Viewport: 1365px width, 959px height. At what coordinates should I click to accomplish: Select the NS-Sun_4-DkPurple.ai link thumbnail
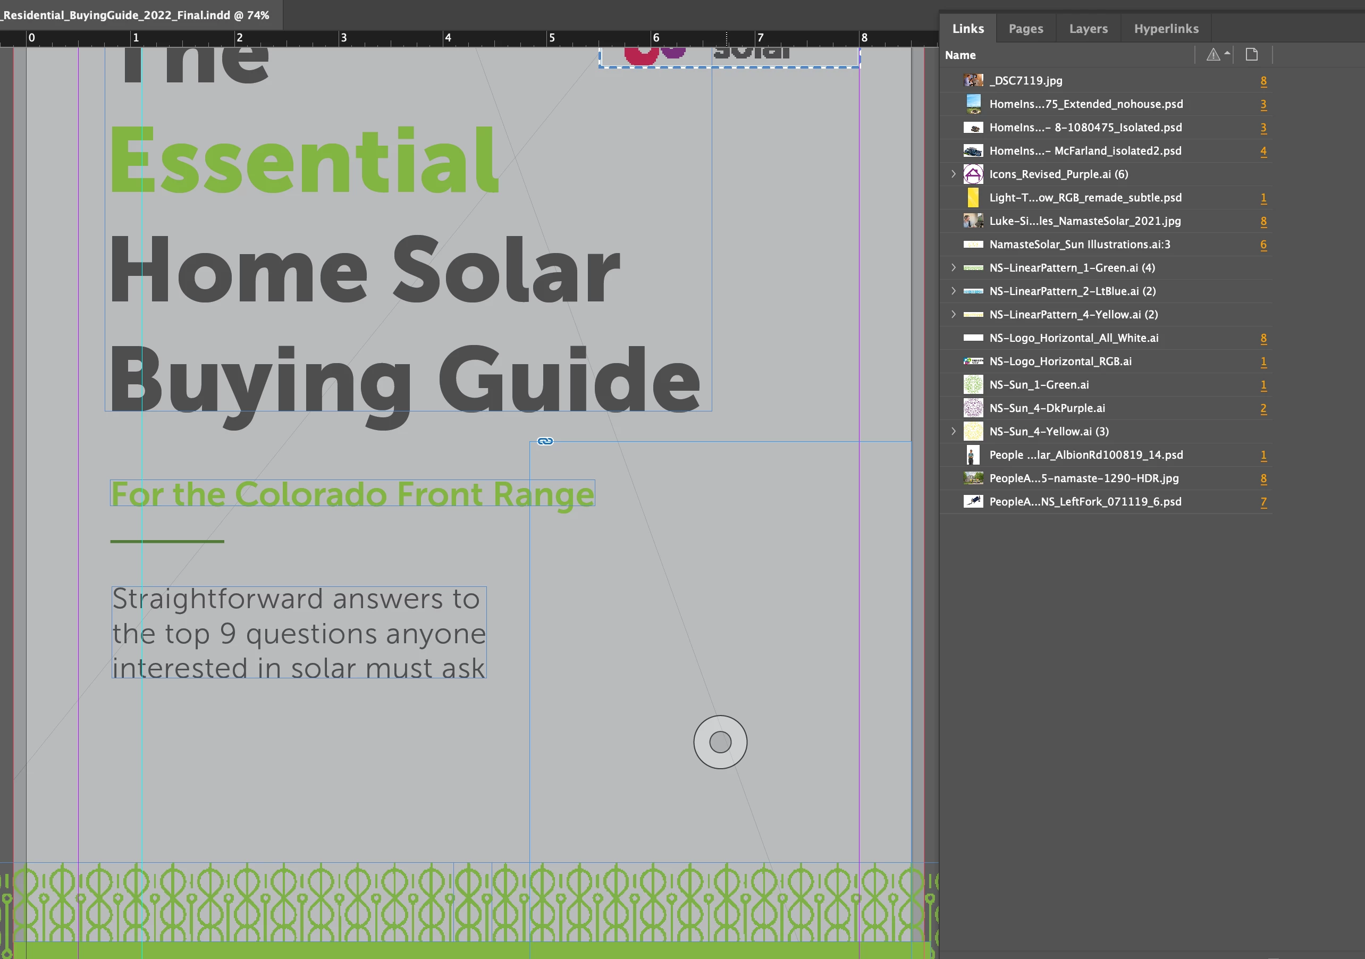click(973, 408)
